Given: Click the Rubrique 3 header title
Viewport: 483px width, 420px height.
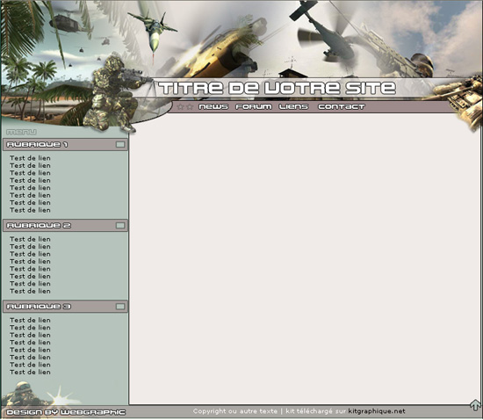Looking at the screenshot, I should (39, 307).
